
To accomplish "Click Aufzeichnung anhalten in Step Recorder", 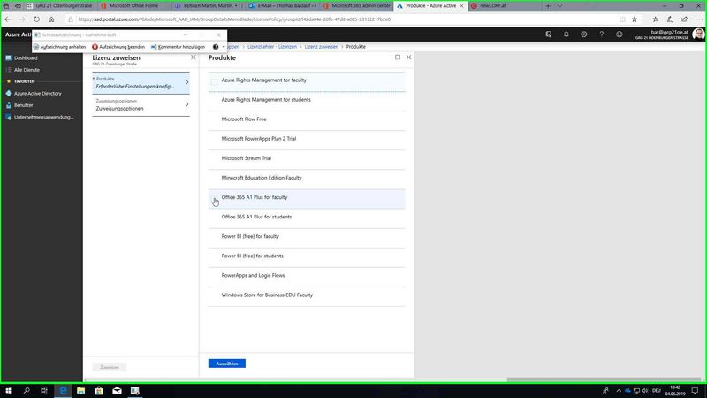I will pyautogui.click(x=59, y=47).
